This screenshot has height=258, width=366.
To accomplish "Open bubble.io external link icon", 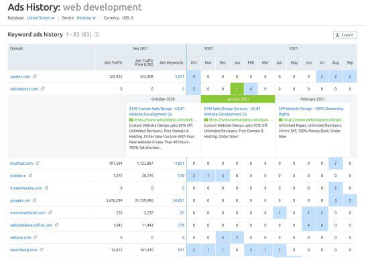I will (x=30, y=176).
